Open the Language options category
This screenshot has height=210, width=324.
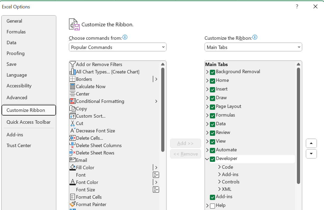[29, 75]
